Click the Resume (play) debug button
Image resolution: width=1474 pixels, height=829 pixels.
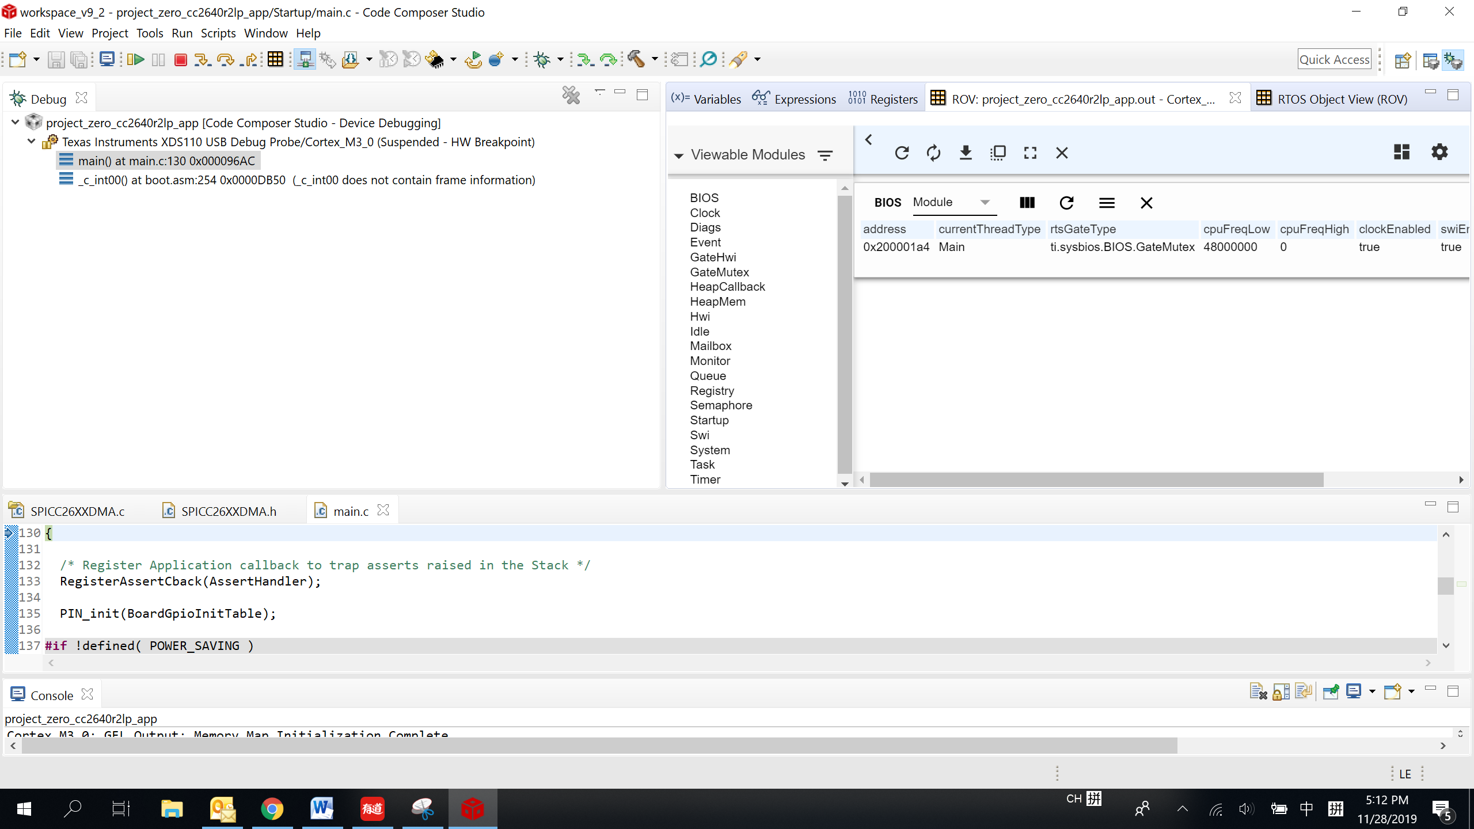[136, 59]
